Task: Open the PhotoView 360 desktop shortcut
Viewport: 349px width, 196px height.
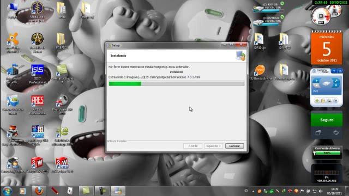Action: point(62,105)
